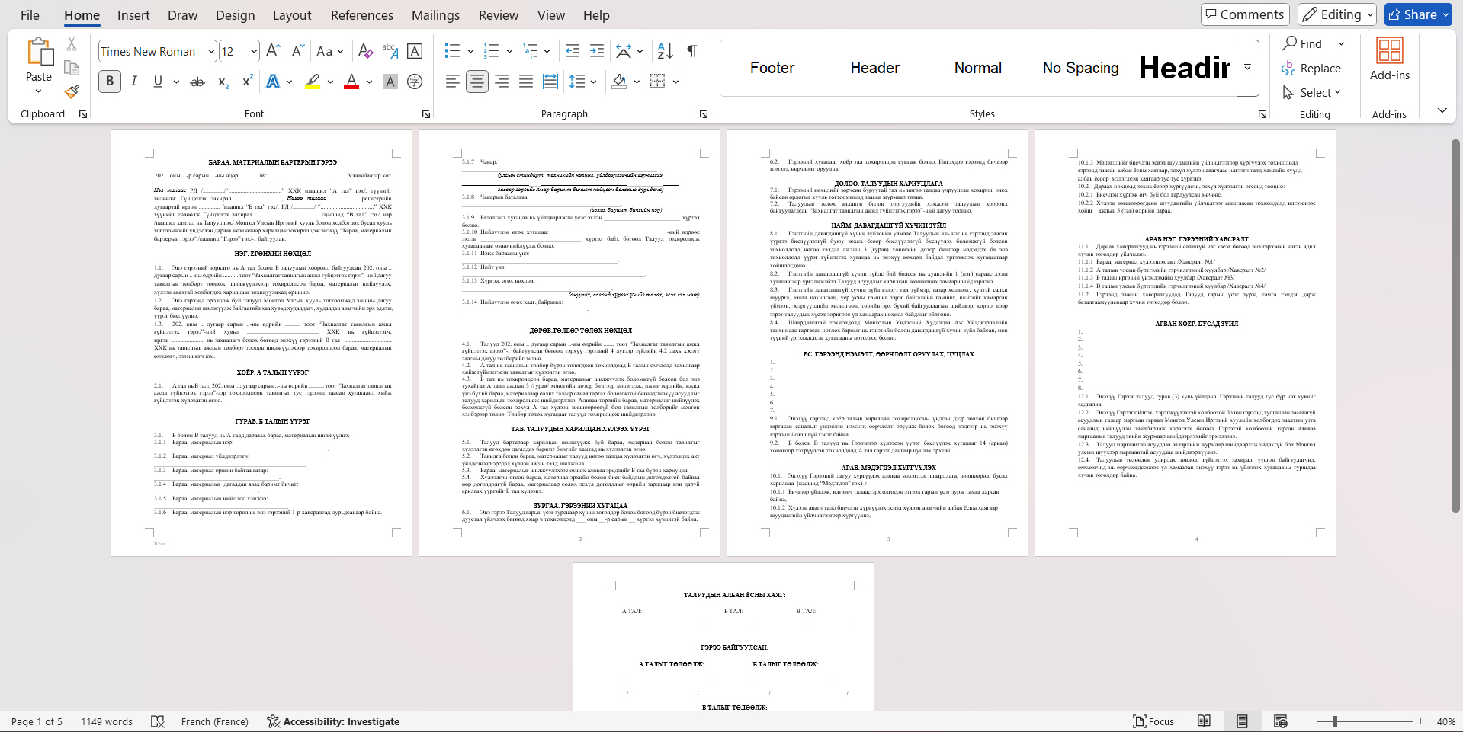Open the File menu
The image size is (1463, 732).
pyautogui.click(x=30, y=15)
